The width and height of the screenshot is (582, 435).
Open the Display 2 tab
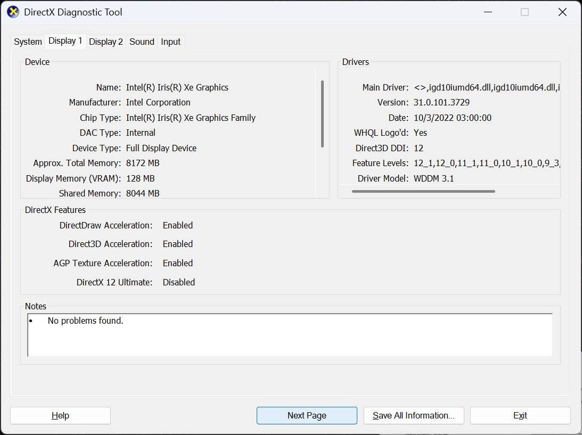pos(106,42)
